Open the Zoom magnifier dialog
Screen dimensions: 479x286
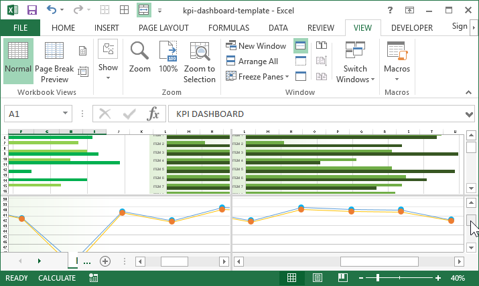point(139,57)
